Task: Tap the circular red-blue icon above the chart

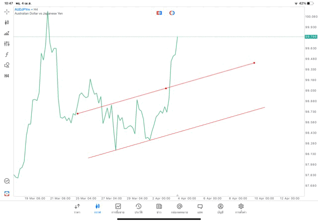Action: pyautogui.click(x=172, y=12)
